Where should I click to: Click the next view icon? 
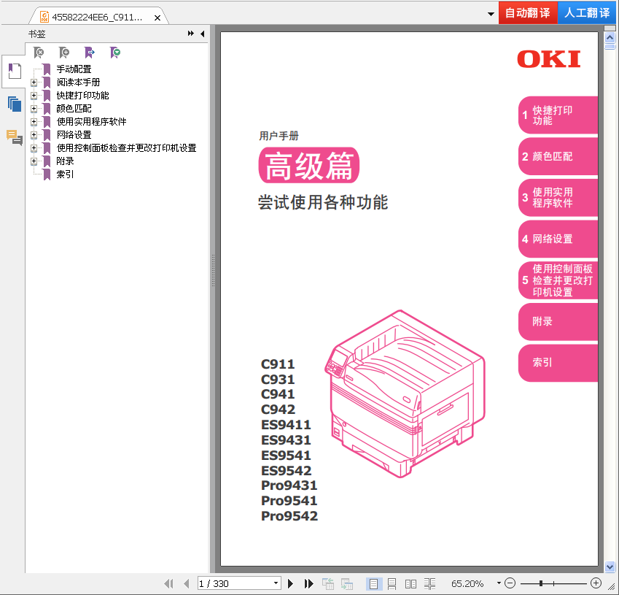point(347,583)
